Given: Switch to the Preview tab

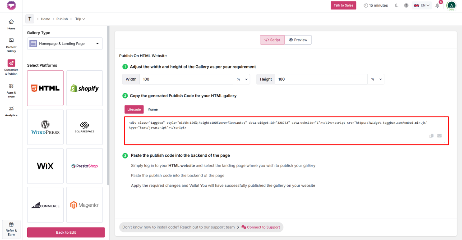Looking at the screenshot, I should tap(298, 40).
